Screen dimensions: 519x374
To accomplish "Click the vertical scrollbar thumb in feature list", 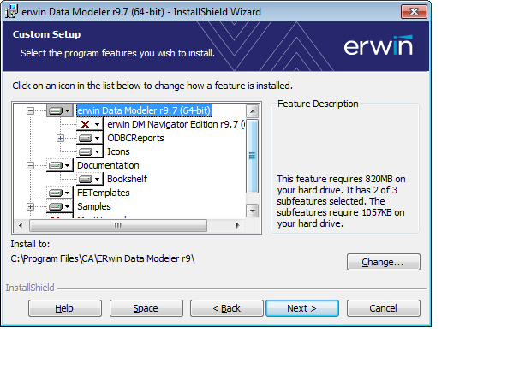I will coord(252,156).
